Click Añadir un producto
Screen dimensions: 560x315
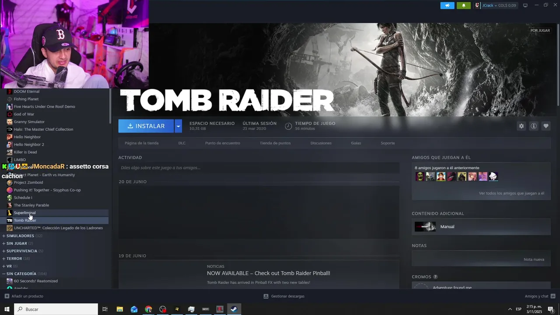24,296
